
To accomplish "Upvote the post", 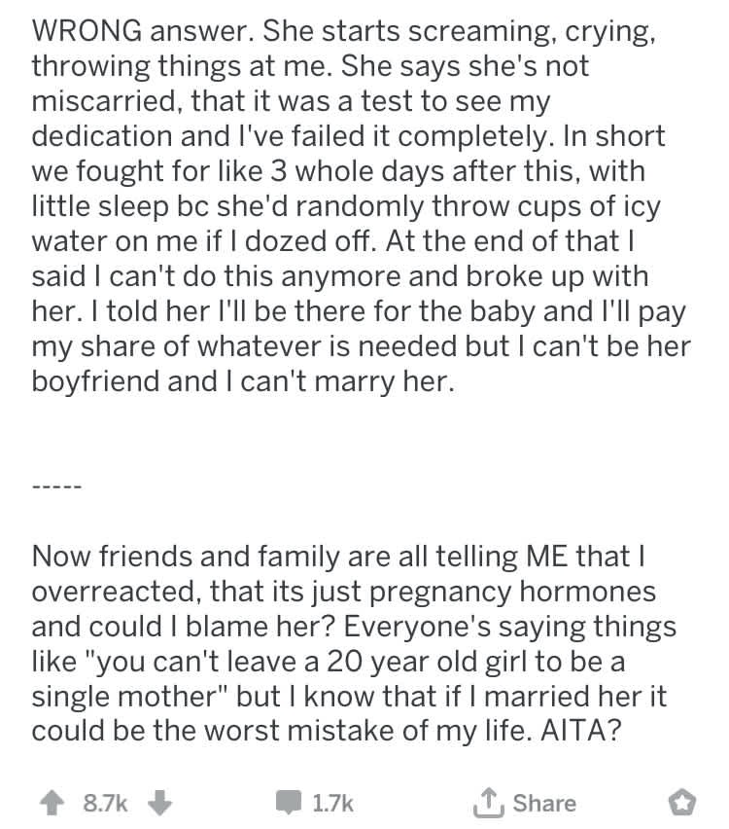I will coord(48,803).
